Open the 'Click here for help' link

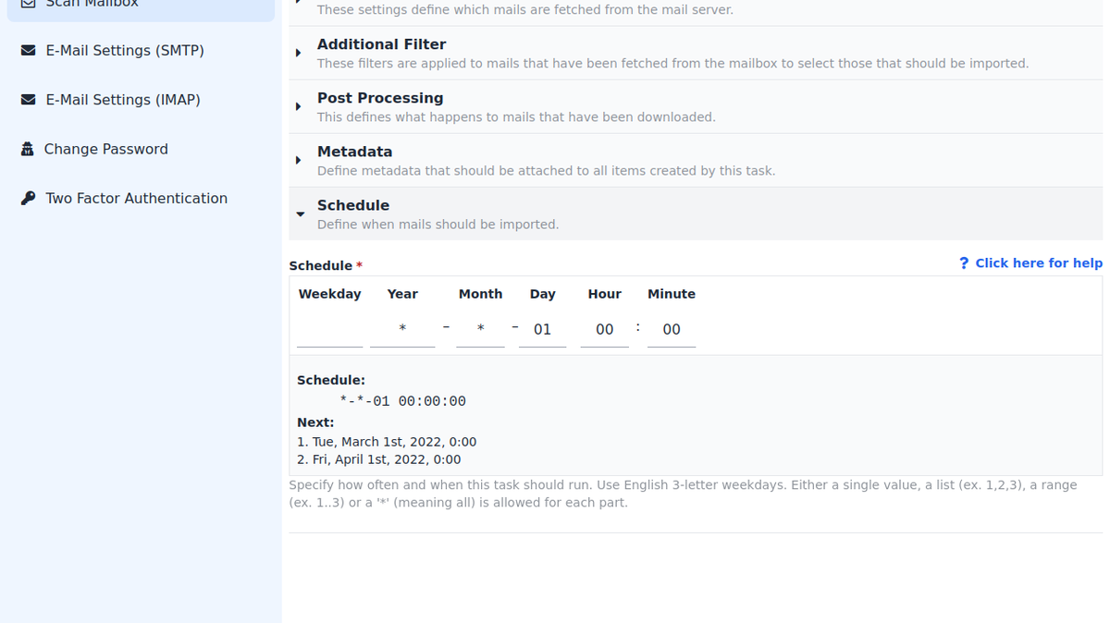[x=1038, y=263]
